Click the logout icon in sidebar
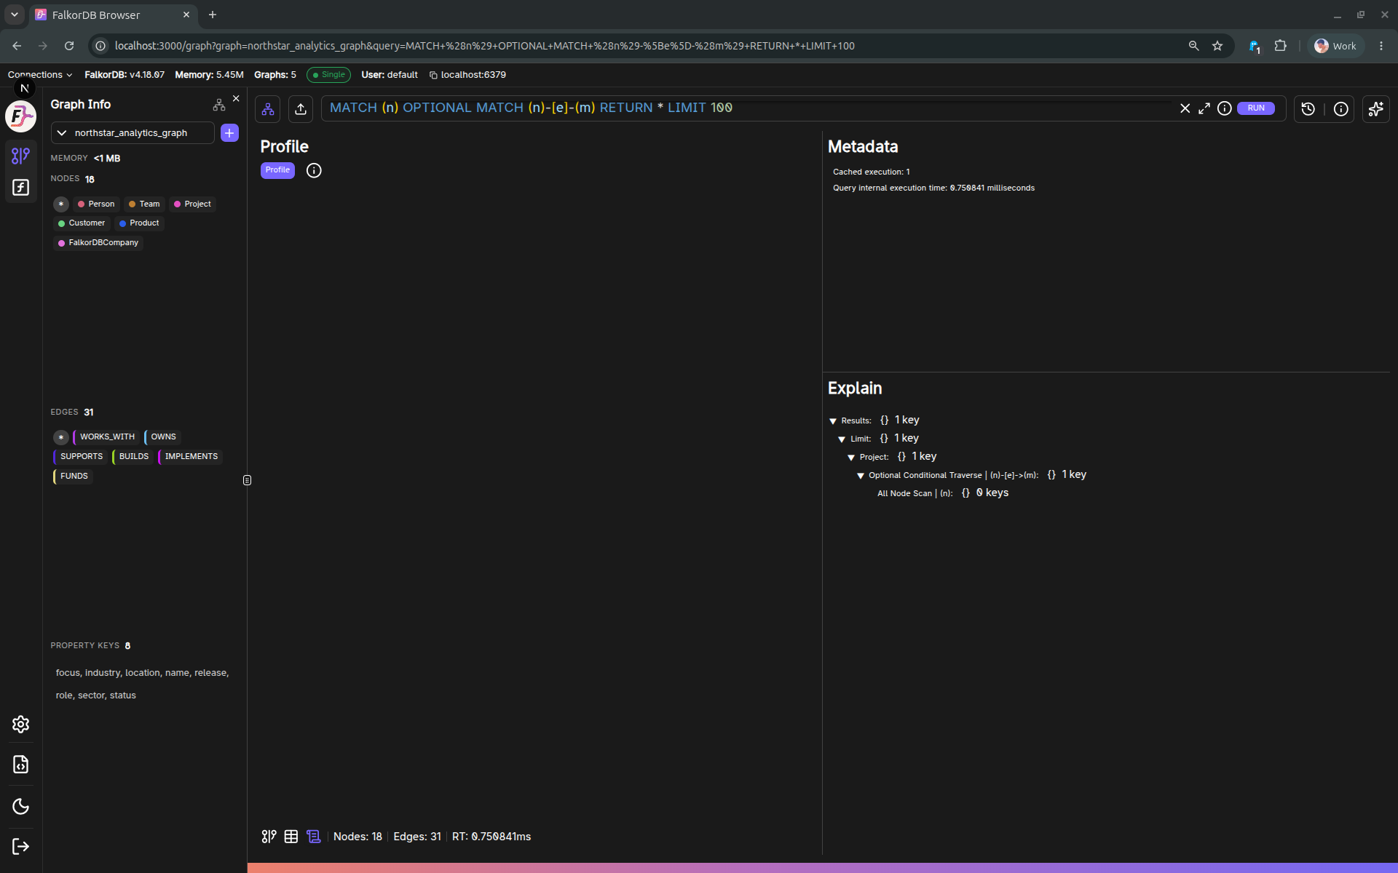 point(21,846)
